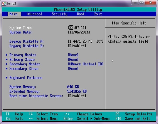Go to the Exit menu tab
This screenshot has height=124, width=158.
[98, 14]
